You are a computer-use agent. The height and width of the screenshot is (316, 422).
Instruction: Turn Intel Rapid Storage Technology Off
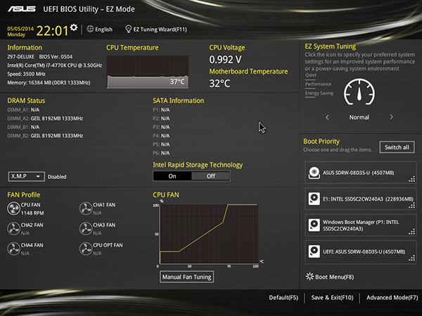[211, 176]
